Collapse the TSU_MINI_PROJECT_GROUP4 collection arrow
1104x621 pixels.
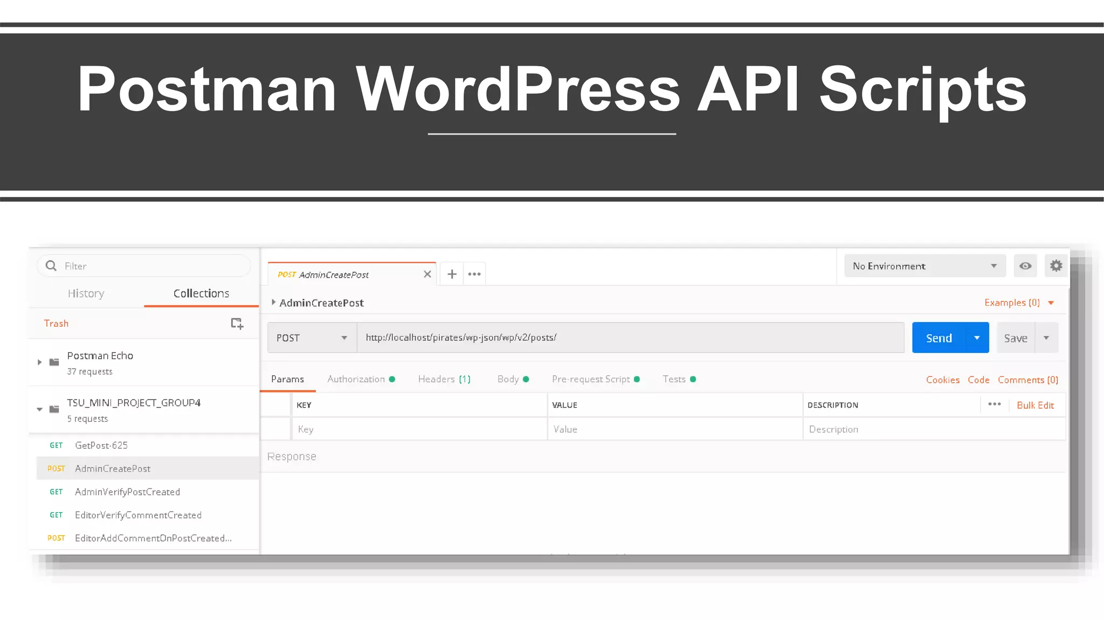tap(39, 410)
